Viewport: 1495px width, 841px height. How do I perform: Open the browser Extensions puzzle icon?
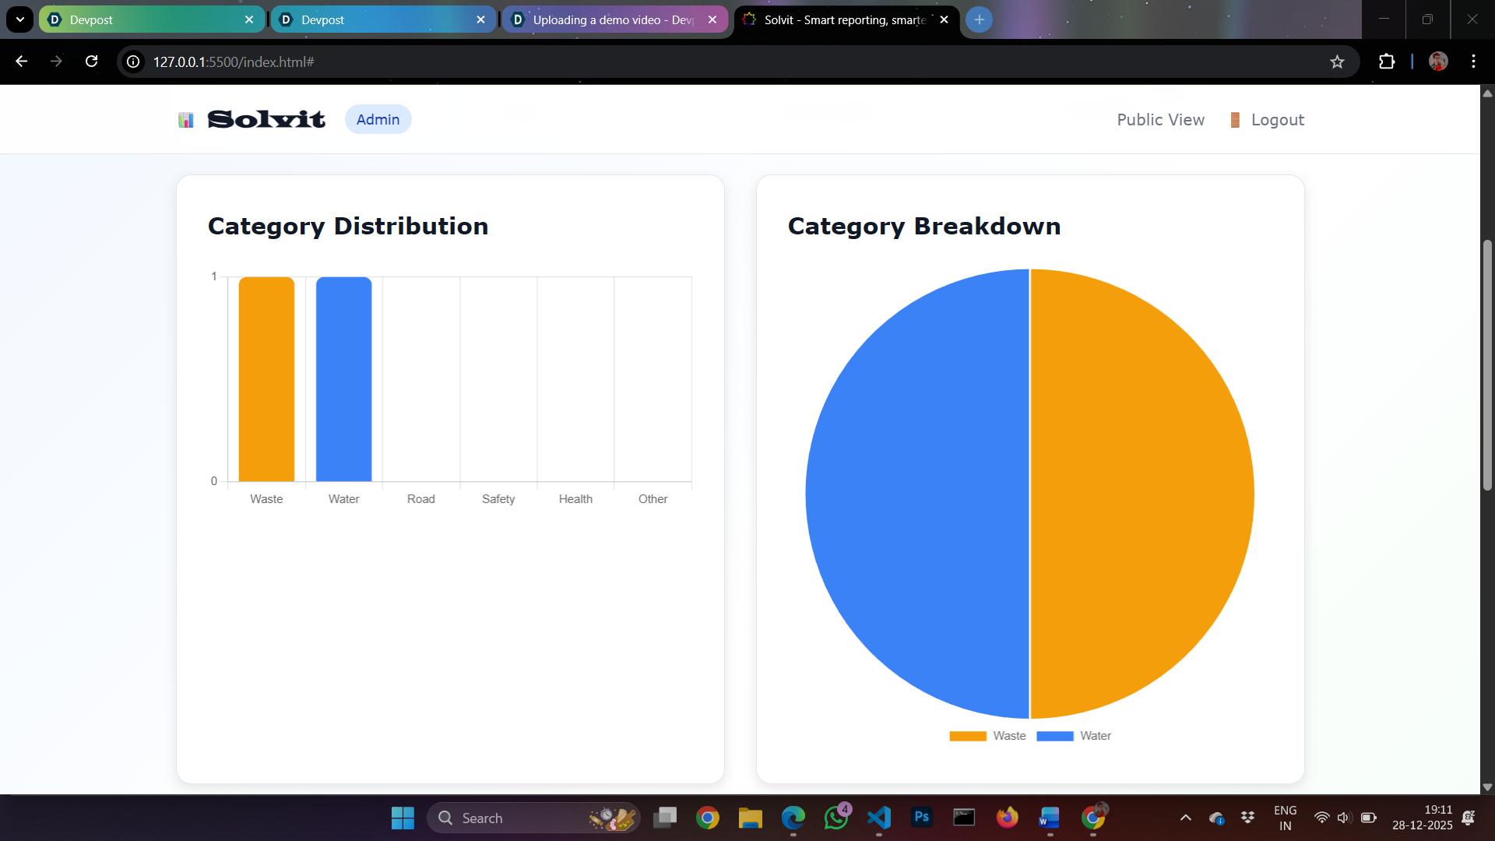1387,62
